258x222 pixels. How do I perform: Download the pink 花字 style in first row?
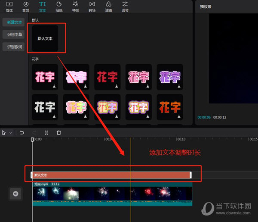[54, 86]
